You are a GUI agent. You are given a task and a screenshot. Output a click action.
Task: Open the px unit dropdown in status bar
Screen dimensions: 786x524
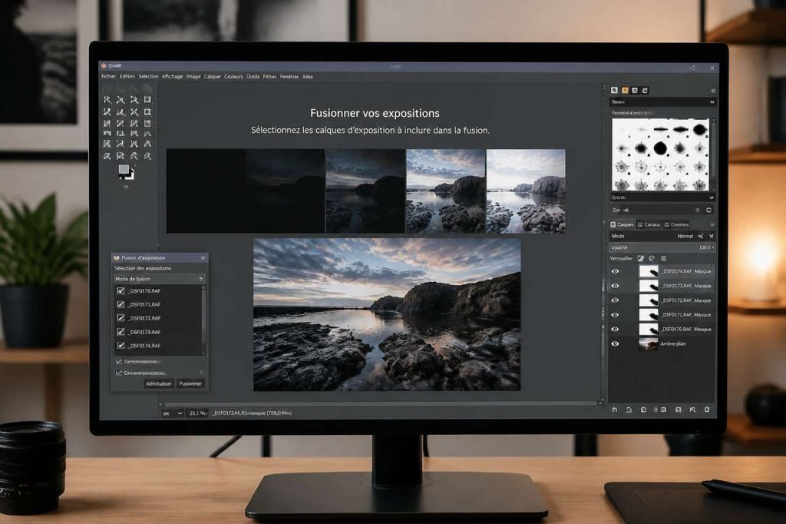(172, 413)
